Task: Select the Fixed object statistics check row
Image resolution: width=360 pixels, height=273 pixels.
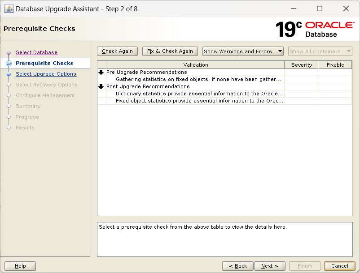Action: click(x=224, y=101)
